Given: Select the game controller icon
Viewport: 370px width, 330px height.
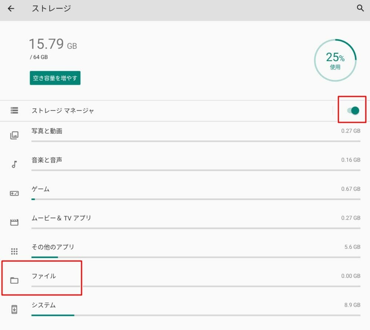Looking at the screenshot, I should tap(14, 193).
